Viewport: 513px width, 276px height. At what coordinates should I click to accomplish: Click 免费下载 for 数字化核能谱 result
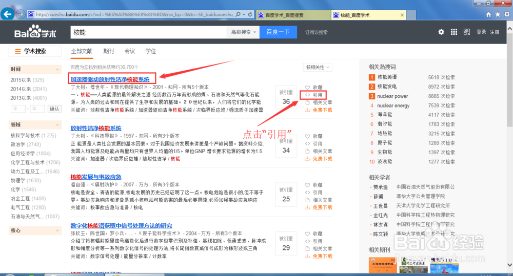(x=319, y=256)
